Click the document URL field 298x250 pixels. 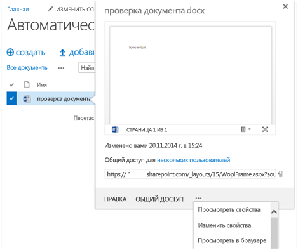pyautogui.click(x=190, y=174)
